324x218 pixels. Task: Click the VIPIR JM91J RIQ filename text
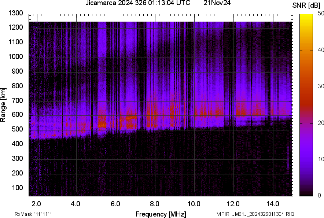coord(255,214)
